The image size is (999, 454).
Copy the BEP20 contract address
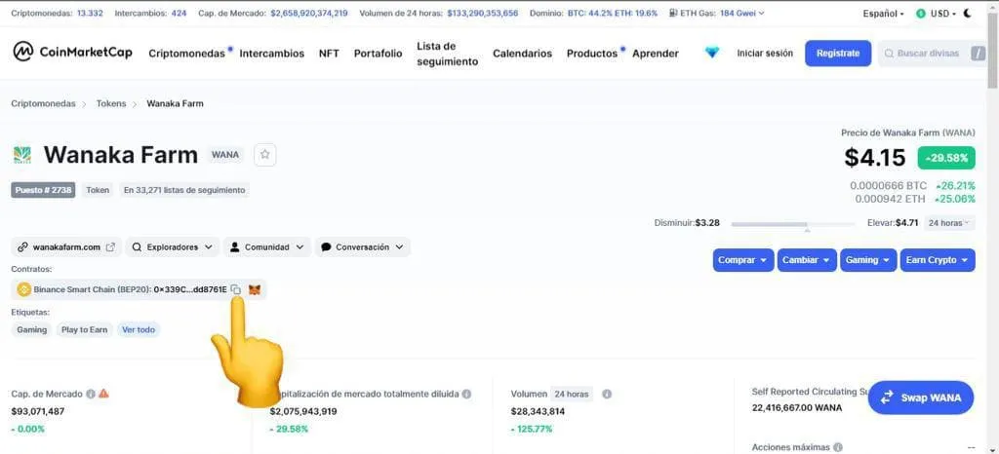coord(236,289)
